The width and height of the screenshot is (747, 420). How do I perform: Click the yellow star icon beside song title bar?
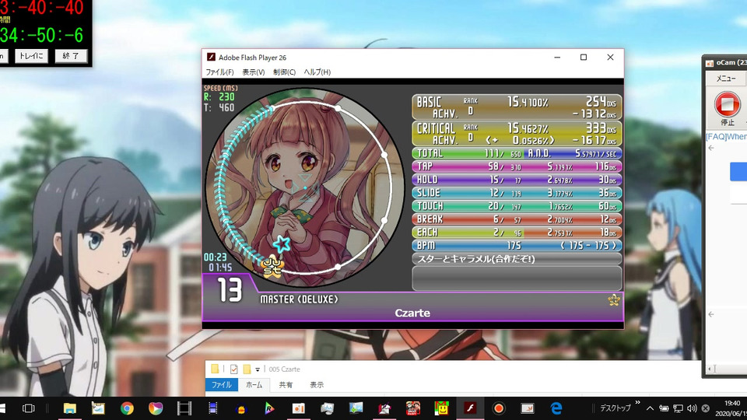point(614,300)
